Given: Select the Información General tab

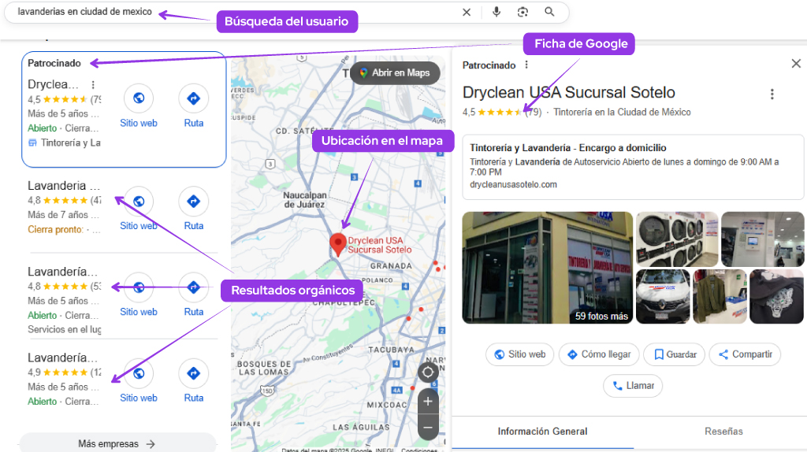Looking at the screenshot, I should tap(542, 432).
